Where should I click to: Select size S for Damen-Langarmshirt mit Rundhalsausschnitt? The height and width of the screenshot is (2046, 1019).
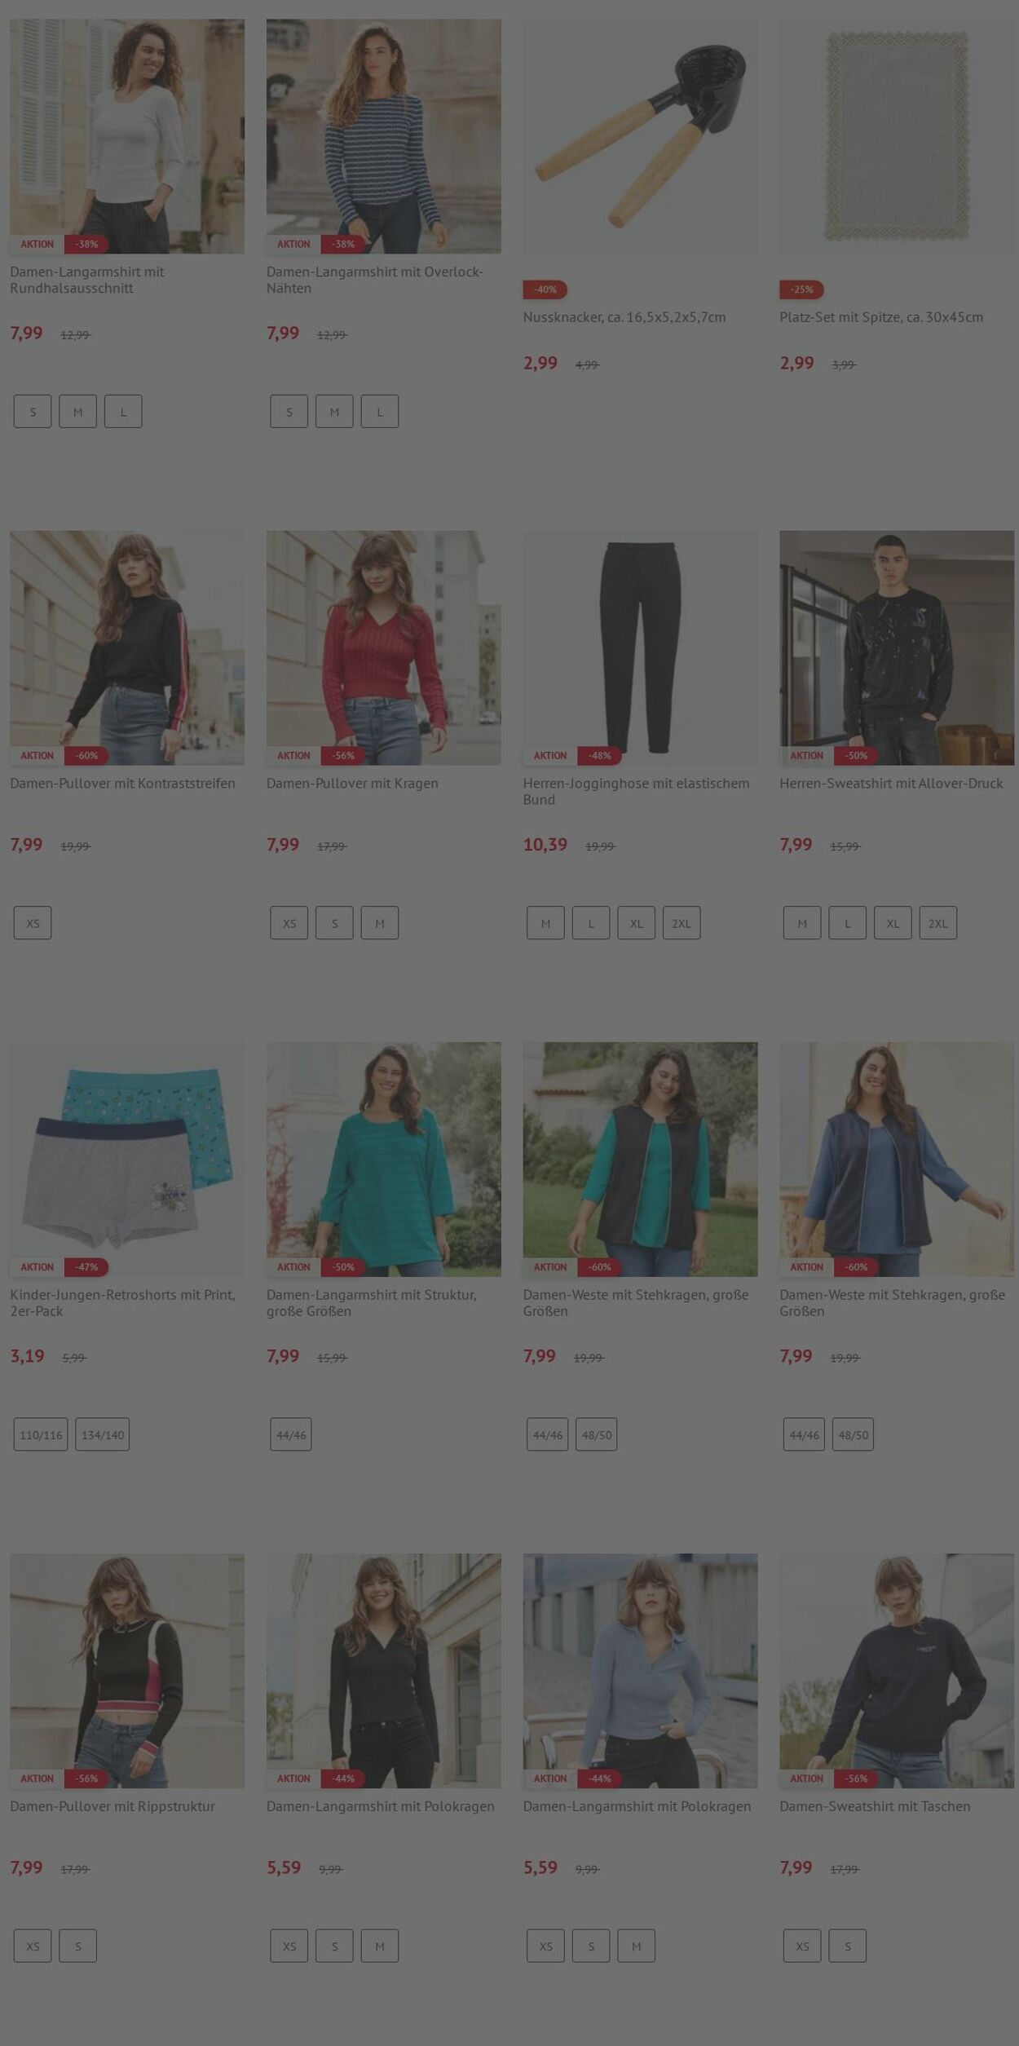coord(33,412)
